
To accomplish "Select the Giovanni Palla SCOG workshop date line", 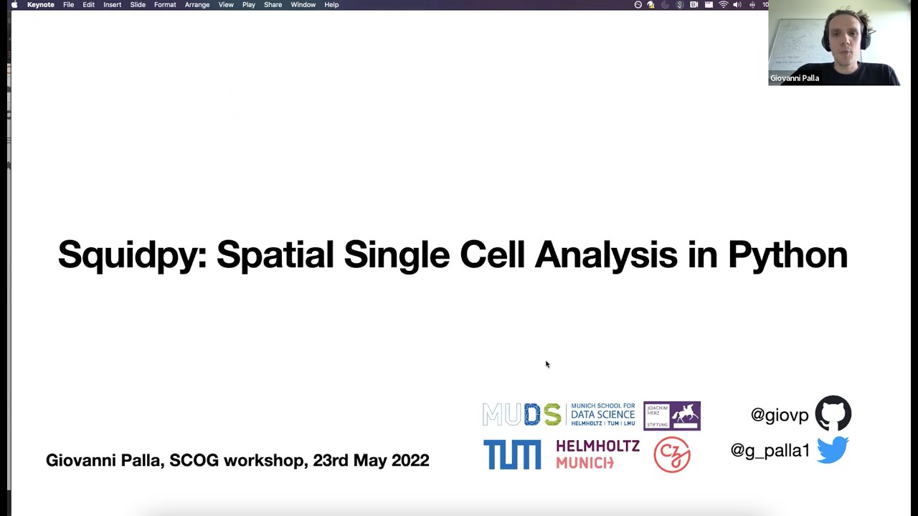I will click(237, 460).
